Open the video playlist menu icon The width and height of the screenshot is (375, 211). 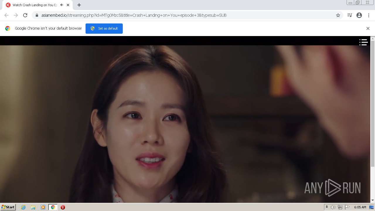coord(363,42)
